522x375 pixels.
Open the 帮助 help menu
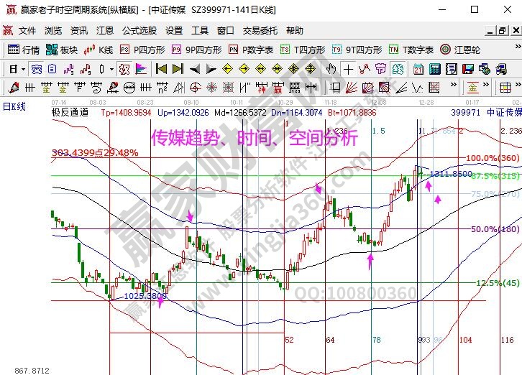(295, 31)
